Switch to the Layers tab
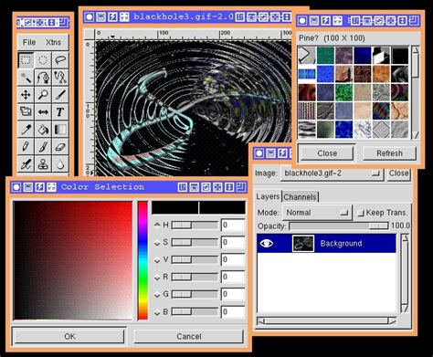 268,196
